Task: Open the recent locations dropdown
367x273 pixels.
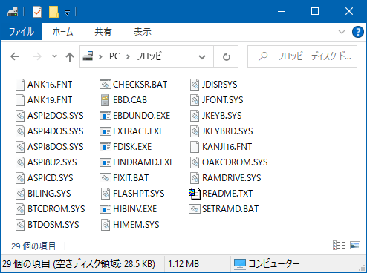Action: click(x=54, y=56)
